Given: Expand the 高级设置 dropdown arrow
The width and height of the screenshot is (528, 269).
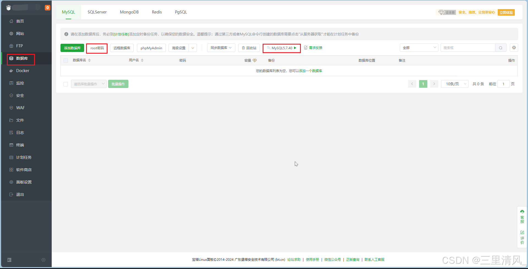Looking at the screenshot, I should click(x=193, y=48).
